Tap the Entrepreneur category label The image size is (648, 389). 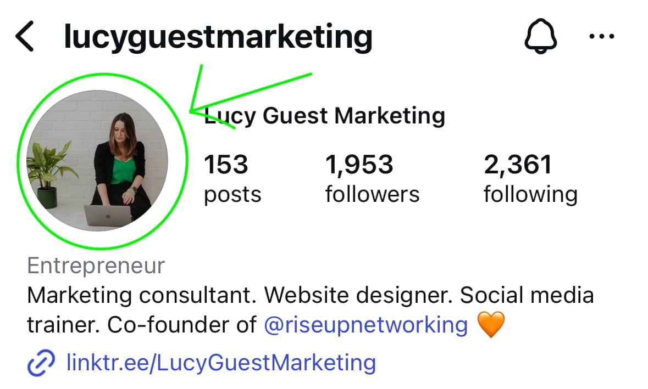[96, 265]
